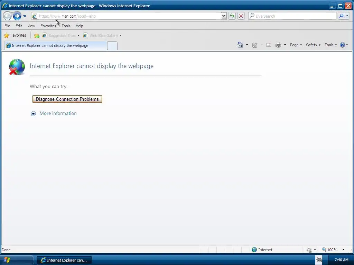Open Web Slice Gallery link
The width and height of the screenshot is (354, 265).
101,36
